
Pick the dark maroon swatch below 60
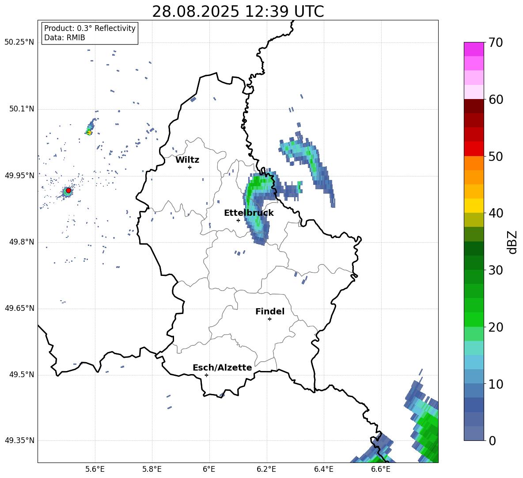tap(474, 106)
